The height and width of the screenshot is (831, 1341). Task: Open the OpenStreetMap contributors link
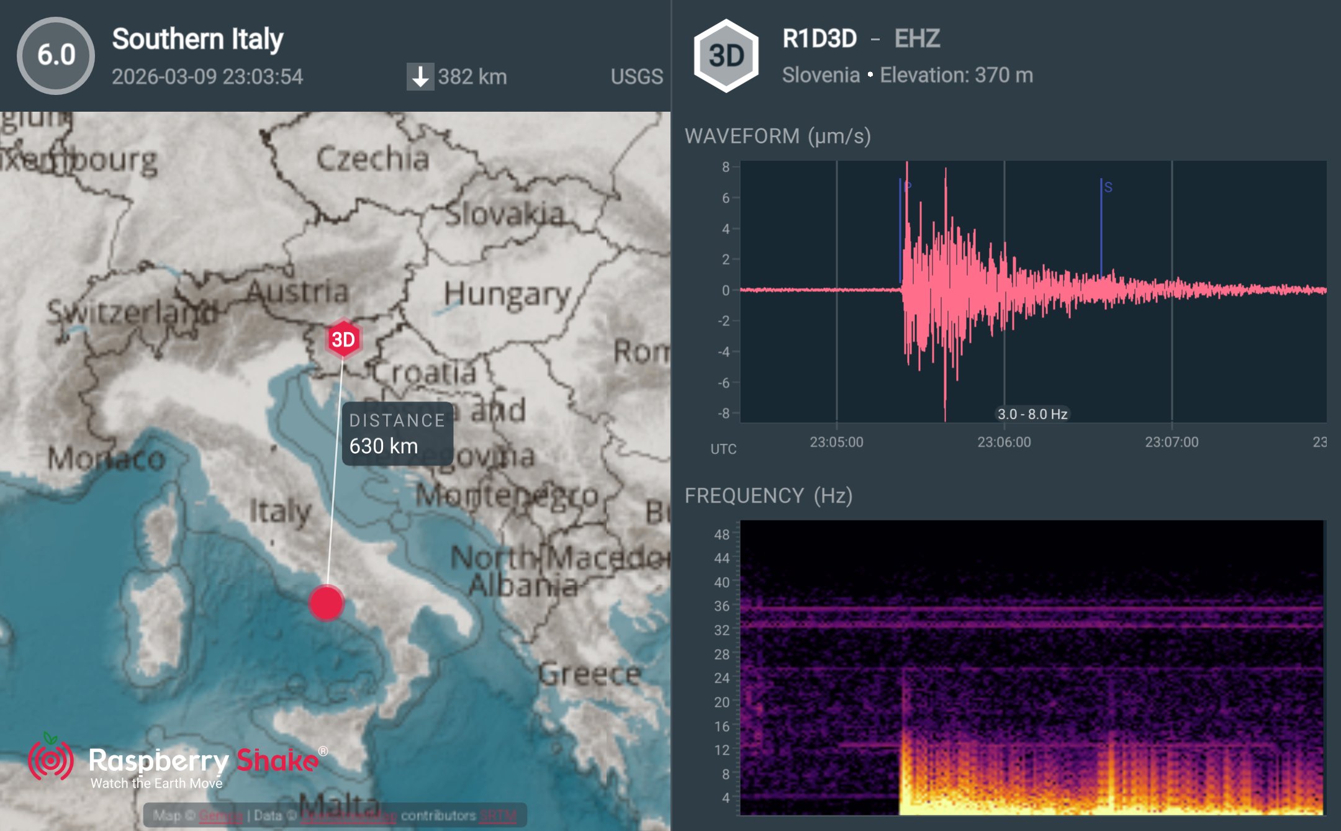point(349,815)
